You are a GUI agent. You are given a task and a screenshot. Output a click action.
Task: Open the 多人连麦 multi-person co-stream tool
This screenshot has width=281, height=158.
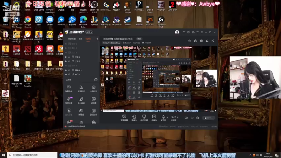coord(81,100)
